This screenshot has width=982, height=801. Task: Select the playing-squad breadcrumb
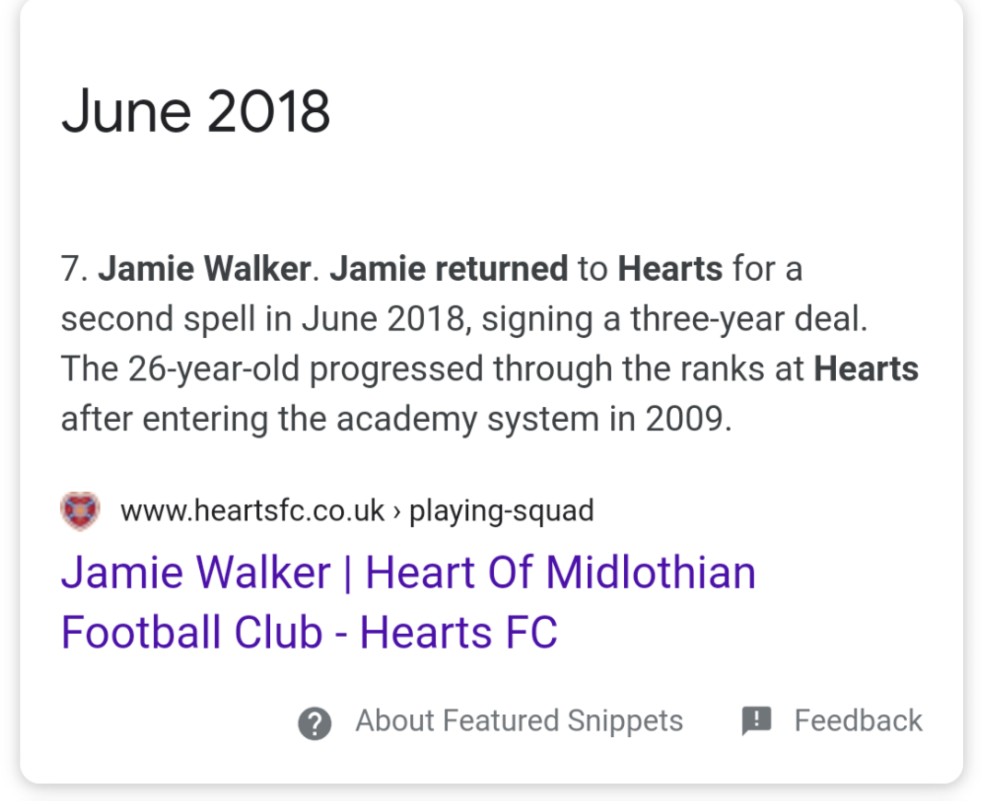pos(502,511)
